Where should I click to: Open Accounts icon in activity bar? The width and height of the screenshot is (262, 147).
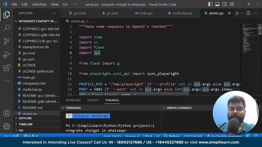tap(7, 114)
